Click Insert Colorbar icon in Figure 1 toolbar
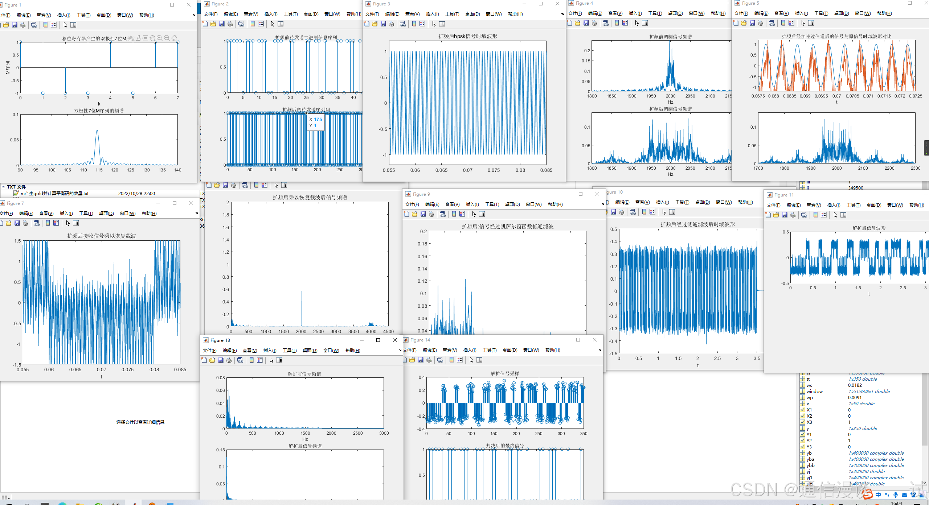The image size is (929, 505). click(x=45, y=25)
